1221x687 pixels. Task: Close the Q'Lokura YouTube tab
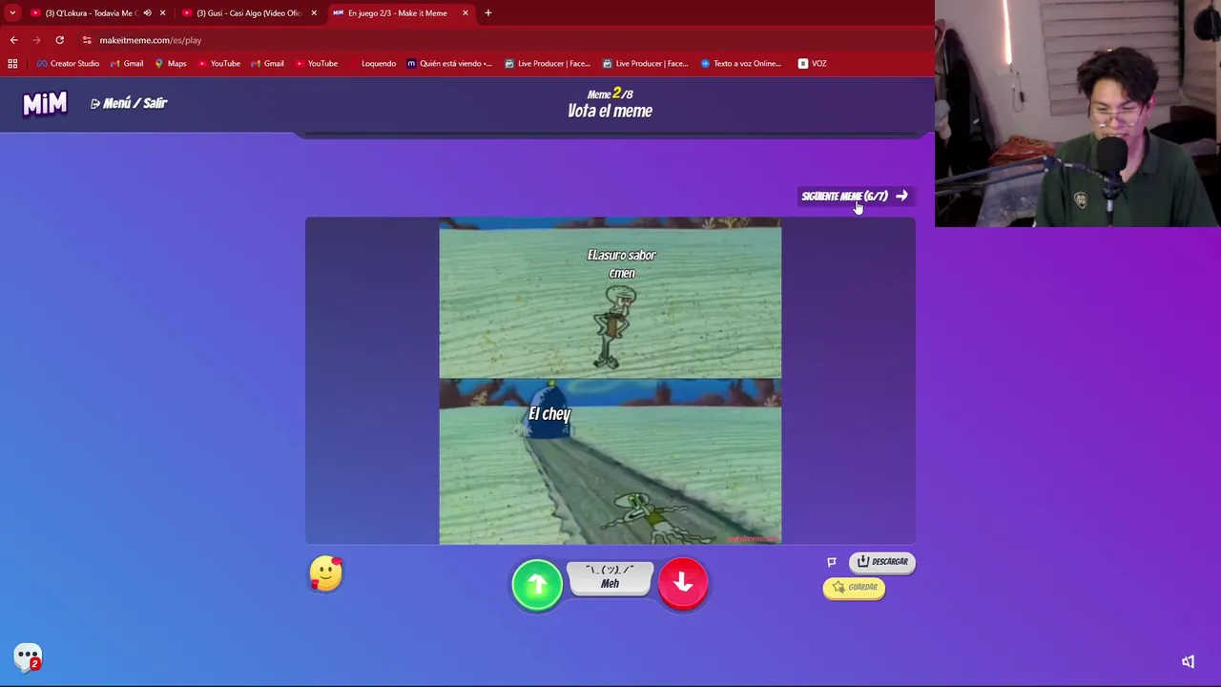[x=162, y=13]
